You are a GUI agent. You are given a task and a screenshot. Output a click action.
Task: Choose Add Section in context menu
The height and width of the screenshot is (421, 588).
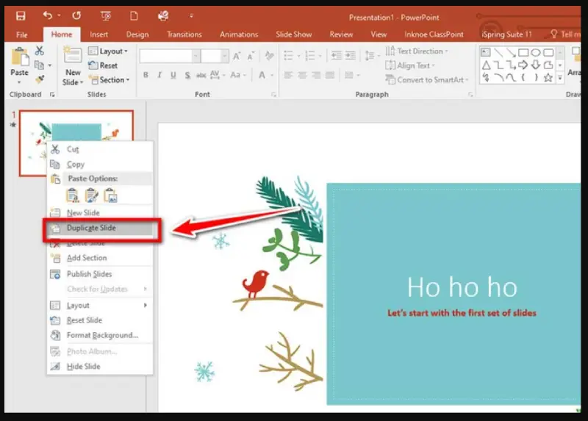click(x=100, y=258)
